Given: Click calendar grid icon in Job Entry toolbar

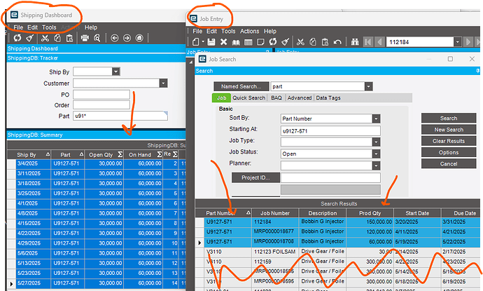Looking at the screenshot, I should [248, 42].
